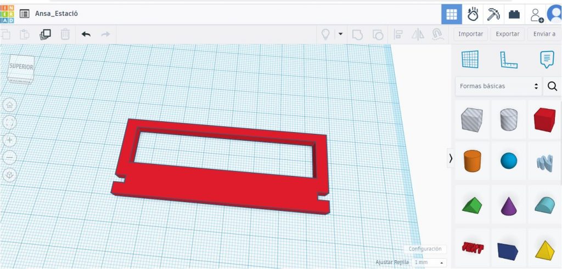Toggle perspective/orthographic view button
This screenshot has width=562, height=269.
10,175
